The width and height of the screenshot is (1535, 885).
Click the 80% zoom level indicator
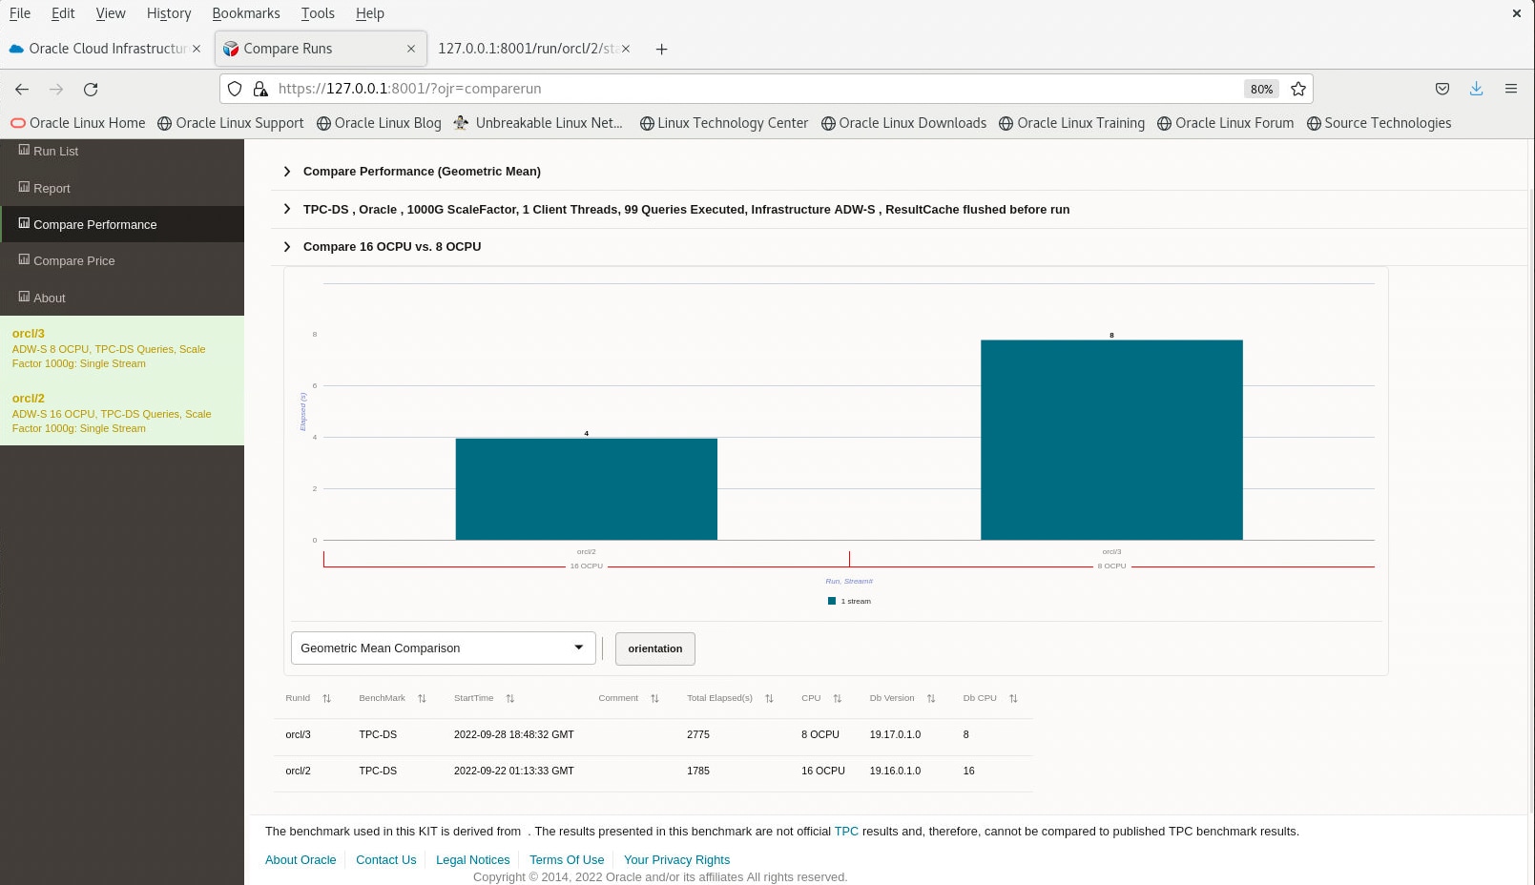1261,89
